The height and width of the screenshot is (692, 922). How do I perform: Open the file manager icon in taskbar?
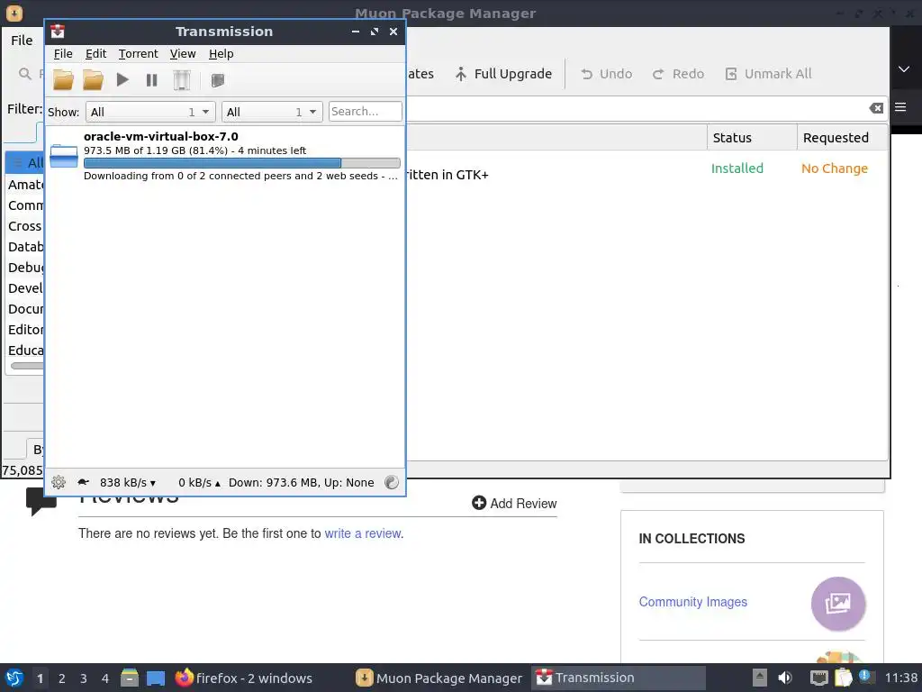(130, 678)
